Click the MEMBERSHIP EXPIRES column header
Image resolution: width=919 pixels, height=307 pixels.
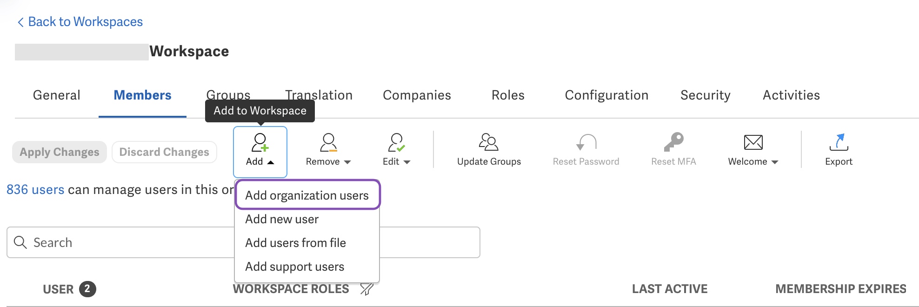(x=840, y=289)
